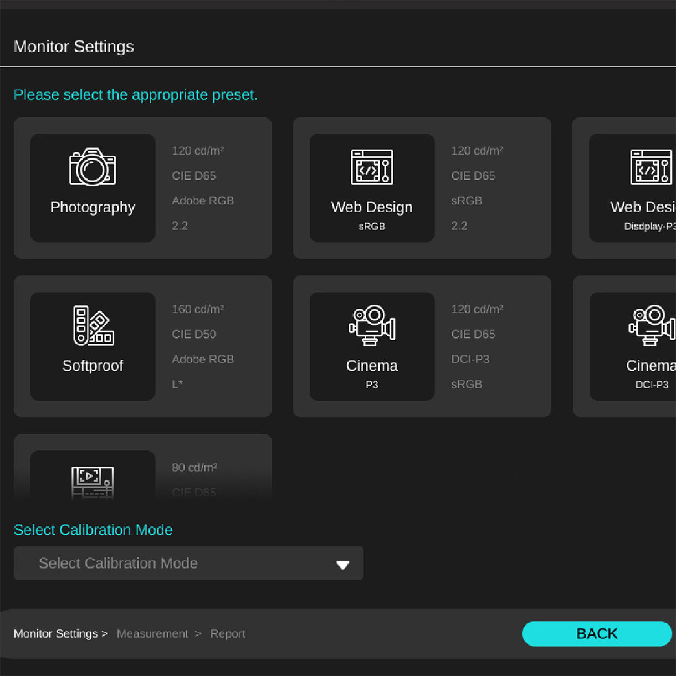Open the Select Calibration Mode combo box

point(188,563)
